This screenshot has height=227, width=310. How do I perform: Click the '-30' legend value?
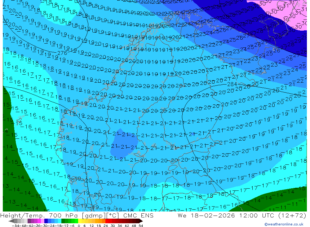point(44,226)
